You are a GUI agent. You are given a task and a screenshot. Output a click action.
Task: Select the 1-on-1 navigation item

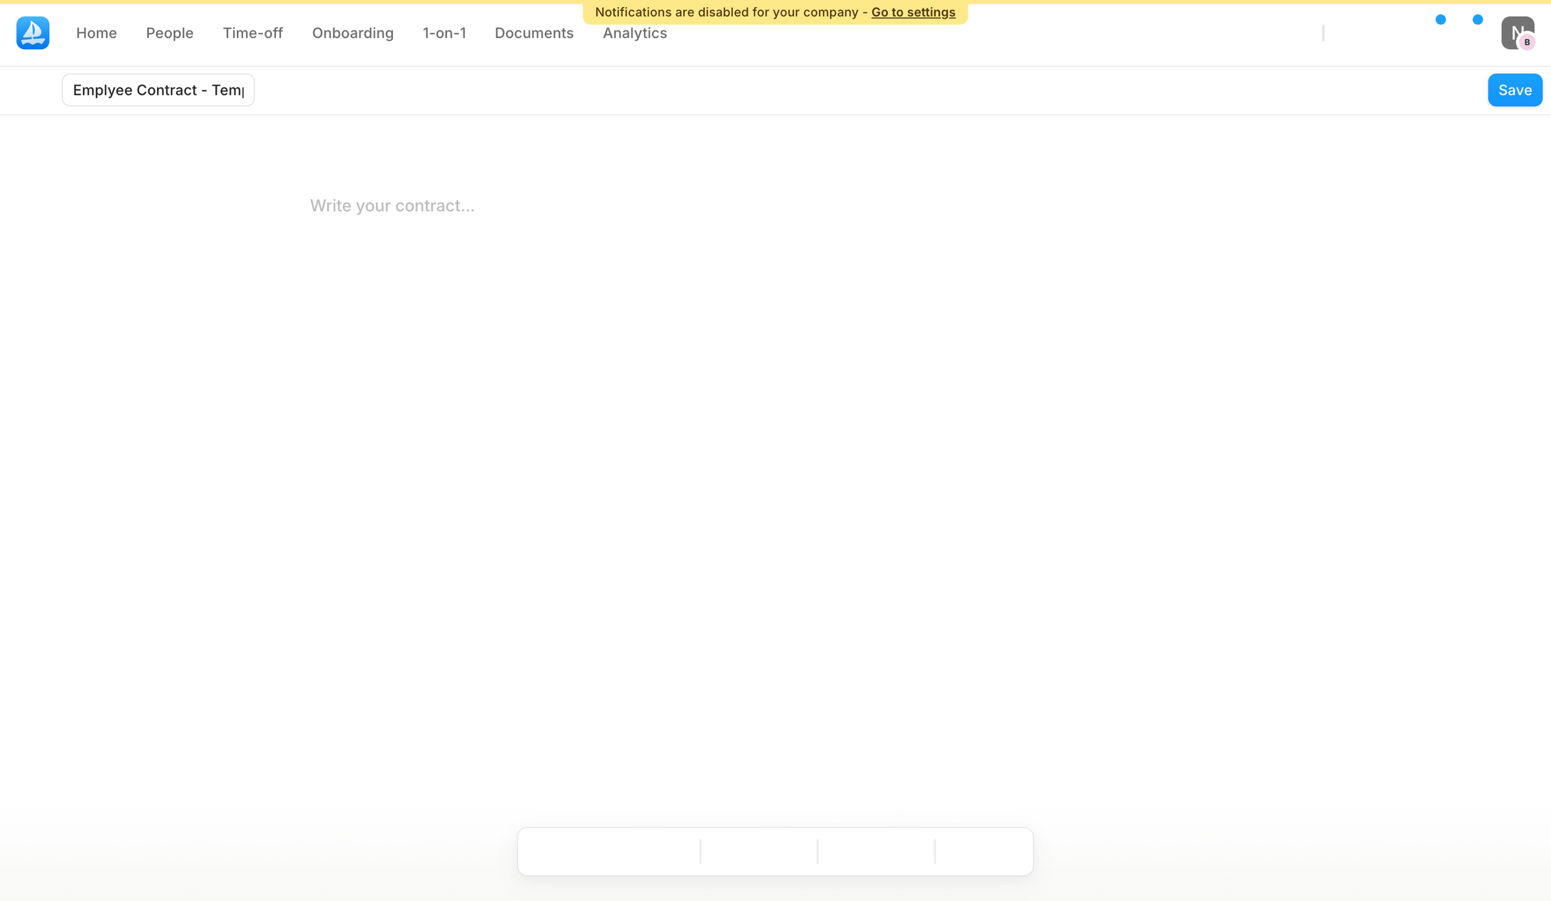[444, 33]
